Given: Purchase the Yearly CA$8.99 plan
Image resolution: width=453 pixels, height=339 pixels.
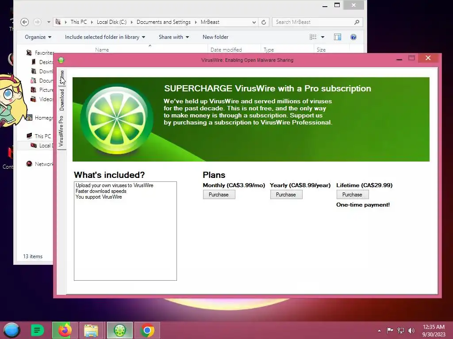Looking at the screenshot, I should click(x=286, y=195).
